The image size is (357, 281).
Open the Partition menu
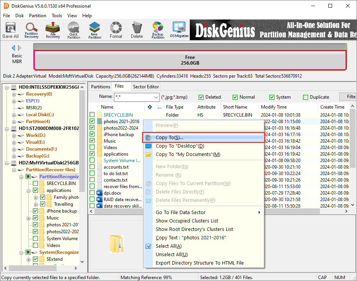click(x=37, y=15)
